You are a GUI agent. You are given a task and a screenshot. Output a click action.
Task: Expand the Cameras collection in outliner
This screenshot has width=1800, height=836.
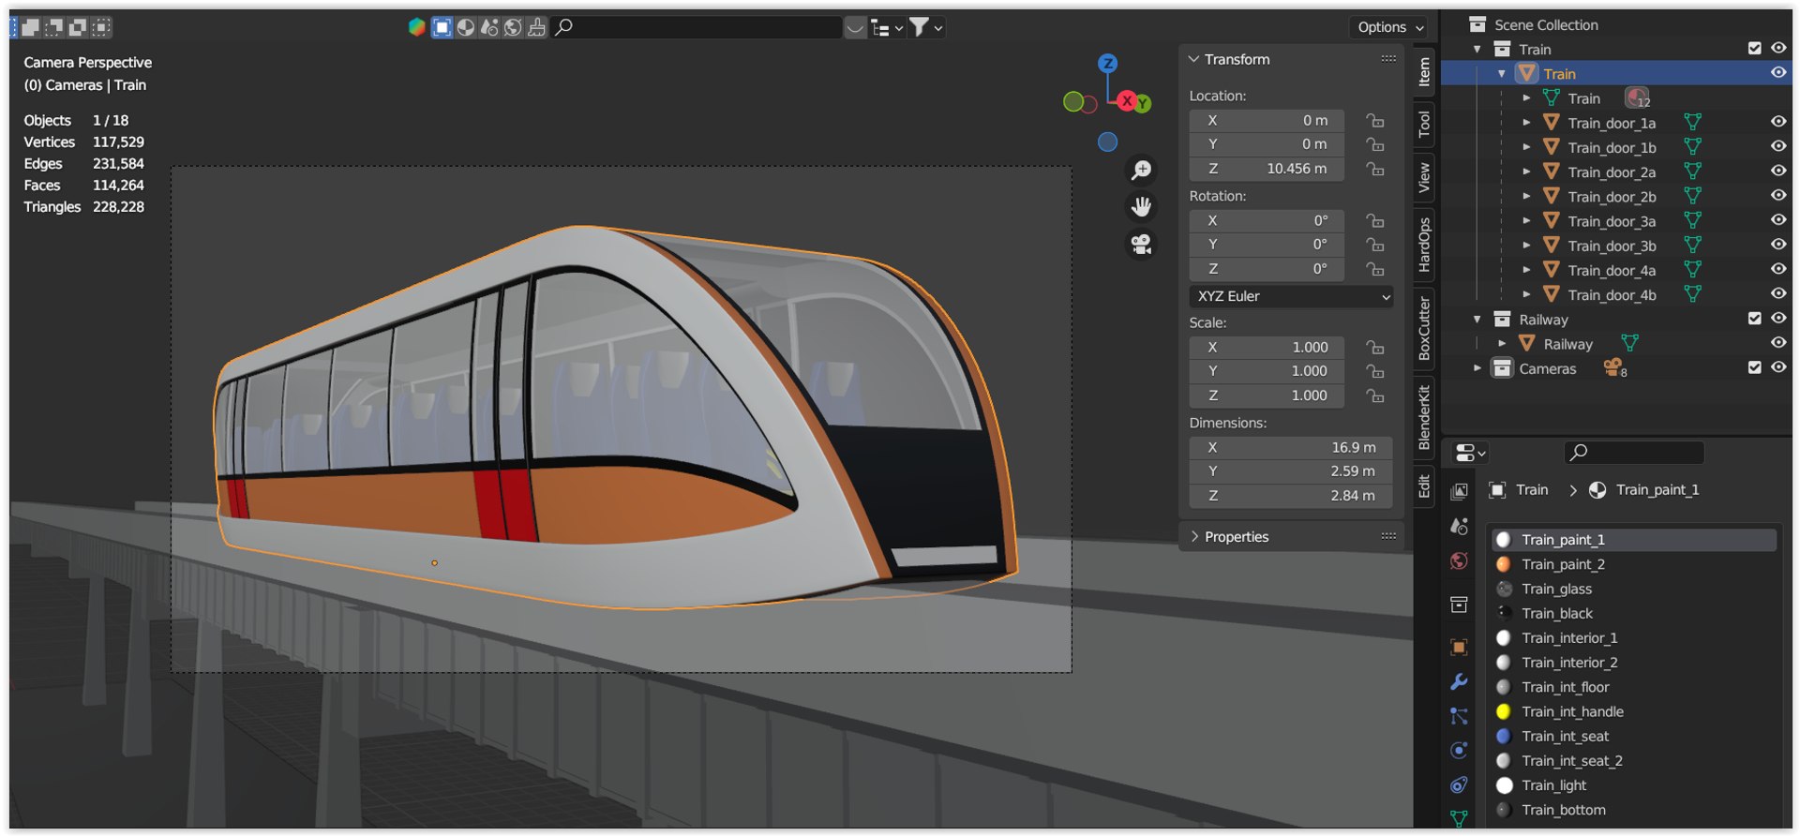(x=1477, y=368)
